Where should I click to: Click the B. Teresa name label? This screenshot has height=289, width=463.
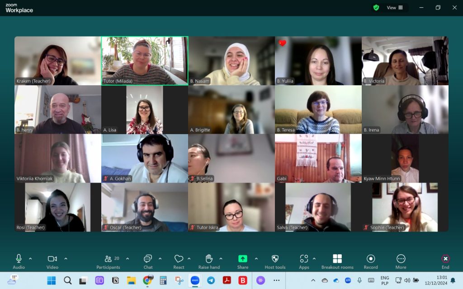point(286,130)
